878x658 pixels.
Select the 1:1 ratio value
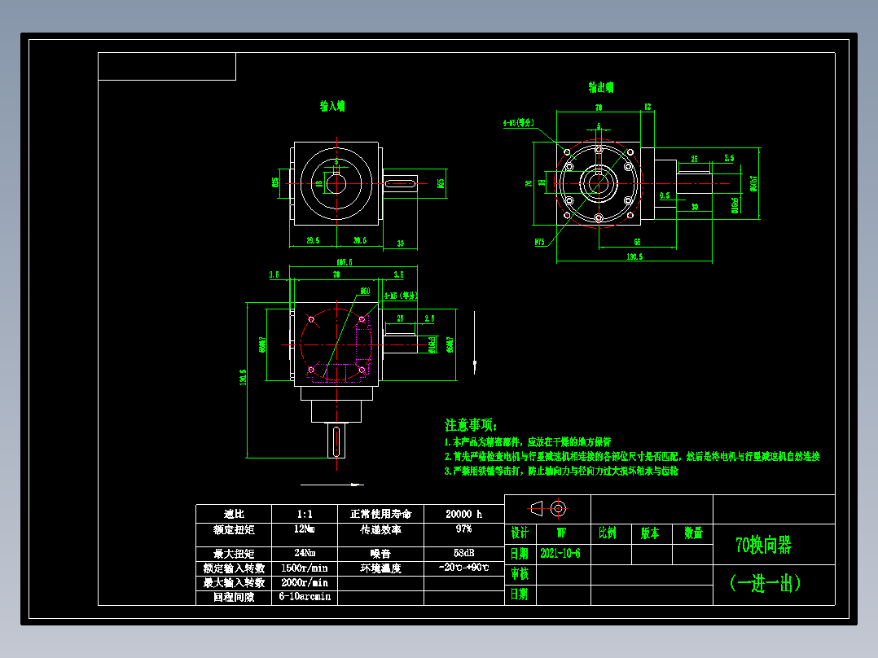[x=305, y=514]
